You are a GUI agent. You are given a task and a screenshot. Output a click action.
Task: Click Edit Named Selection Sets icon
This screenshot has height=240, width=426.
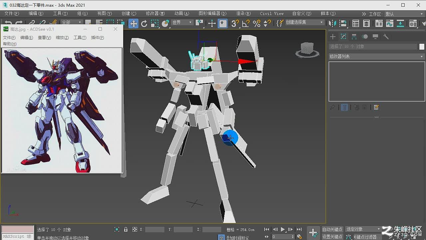point(280,23)
